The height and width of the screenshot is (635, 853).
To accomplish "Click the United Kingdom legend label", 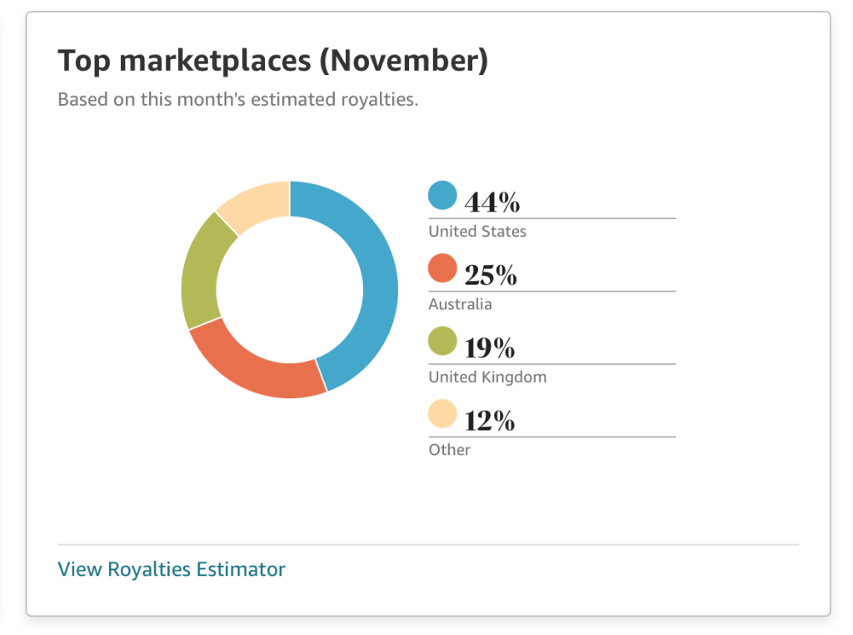I will point(487,377).
